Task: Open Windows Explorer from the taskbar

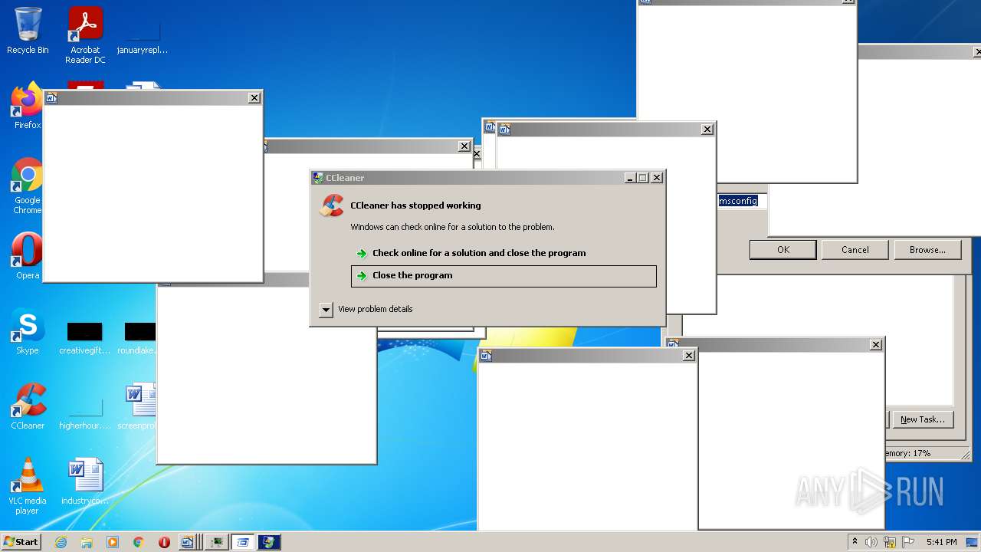Action: (x=87, y=542)
